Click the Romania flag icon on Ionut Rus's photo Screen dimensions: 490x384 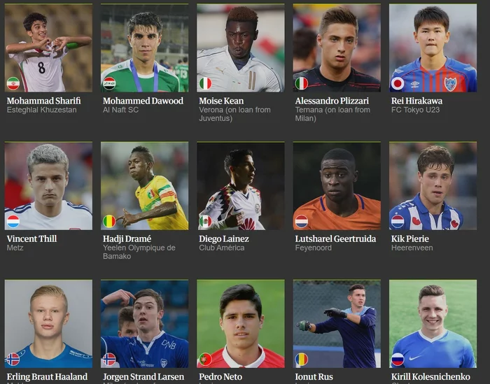(x=302, y=360)
